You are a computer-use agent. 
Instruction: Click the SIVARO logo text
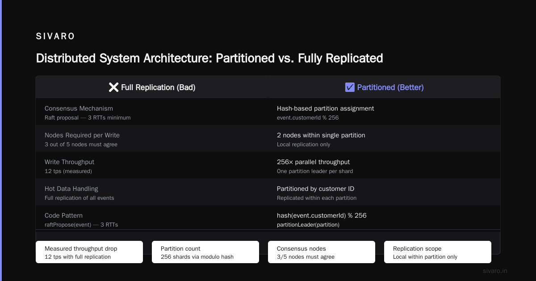coord(55,37)
